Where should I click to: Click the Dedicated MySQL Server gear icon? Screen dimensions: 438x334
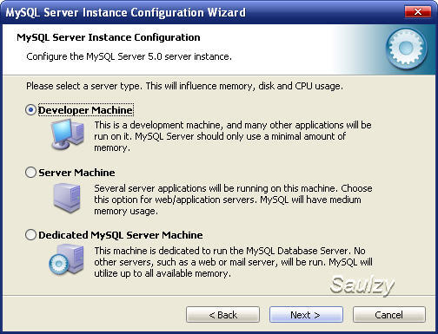[x=66, y=260]
